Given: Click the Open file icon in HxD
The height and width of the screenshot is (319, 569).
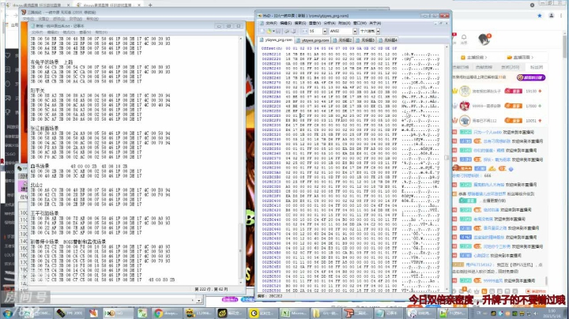Looking at the screenshot, I should point(269,31).
